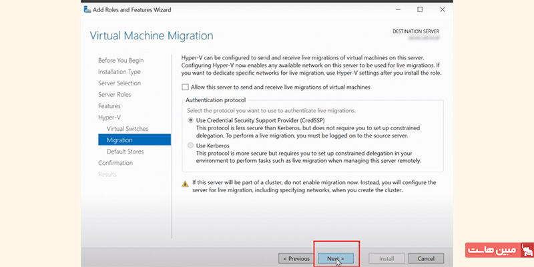This screenshot has width=534, height=267.
Task: Minimize the wizard window
Action: point(398,9)
